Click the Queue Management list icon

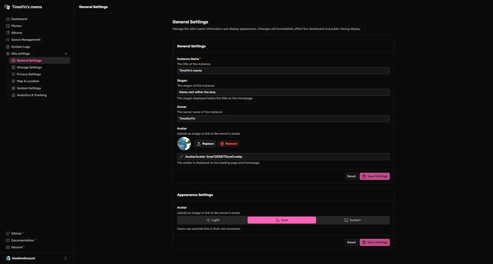pos(8,40)
